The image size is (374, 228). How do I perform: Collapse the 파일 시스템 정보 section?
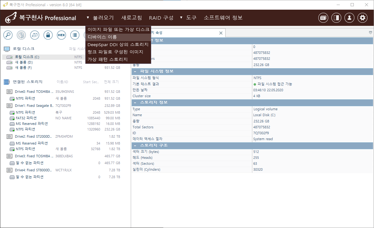pos(135,71)
